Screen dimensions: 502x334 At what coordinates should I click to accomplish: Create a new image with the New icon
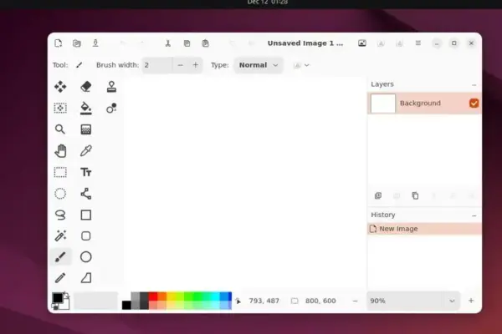coord(58,43)
